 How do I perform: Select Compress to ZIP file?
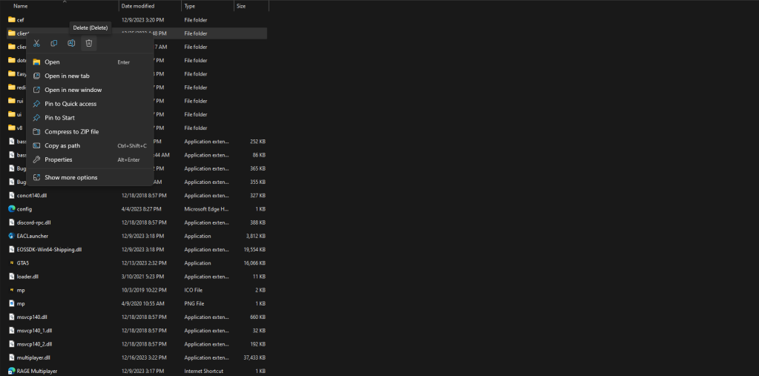click(x=71, y=131)
